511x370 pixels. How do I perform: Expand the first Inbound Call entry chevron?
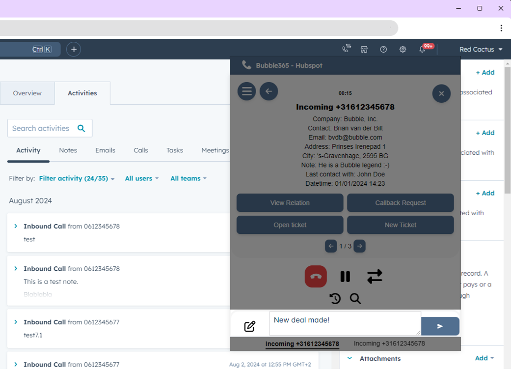coord(16,226)
